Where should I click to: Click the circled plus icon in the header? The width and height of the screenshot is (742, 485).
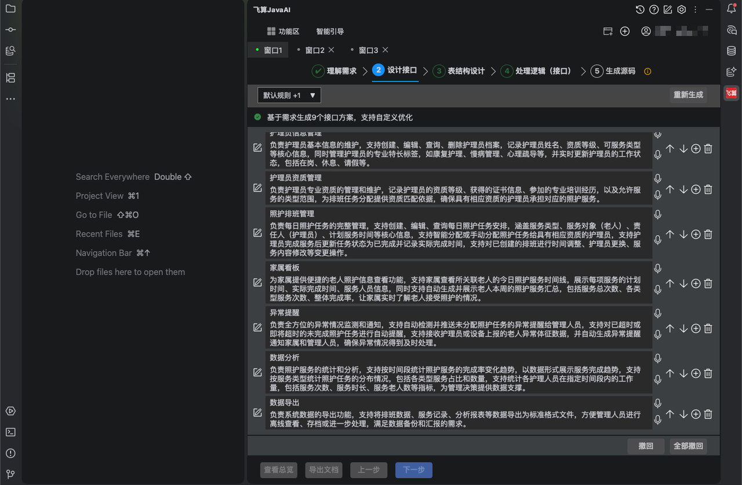625,31
